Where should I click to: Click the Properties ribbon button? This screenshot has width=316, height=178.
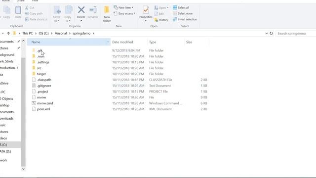pos(146,14)
